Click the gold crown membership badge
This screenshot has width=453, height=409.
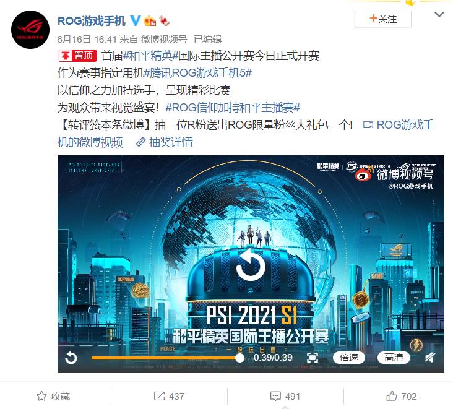point(150,21)
